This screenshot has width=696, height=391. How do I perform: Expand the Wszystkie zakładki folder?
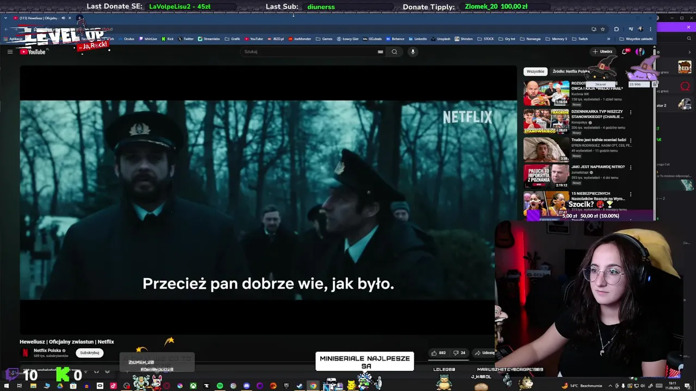(636, 39)
